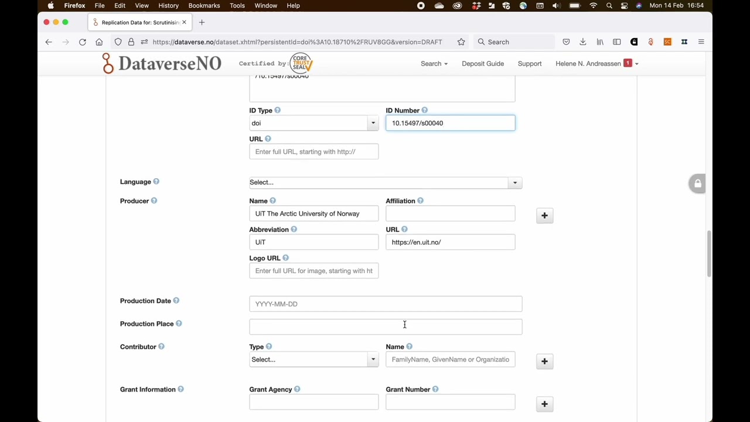
Task: Show Production Place help icon
Action: [179, 324]
